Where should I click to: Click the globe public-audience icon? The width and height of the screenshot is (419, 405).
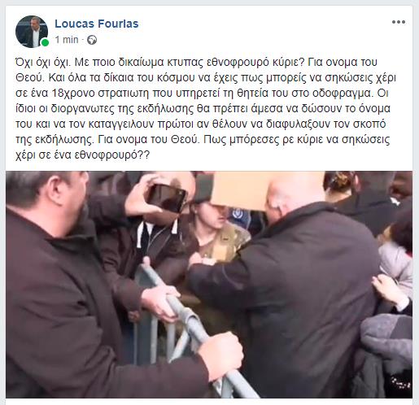[92, 40]
